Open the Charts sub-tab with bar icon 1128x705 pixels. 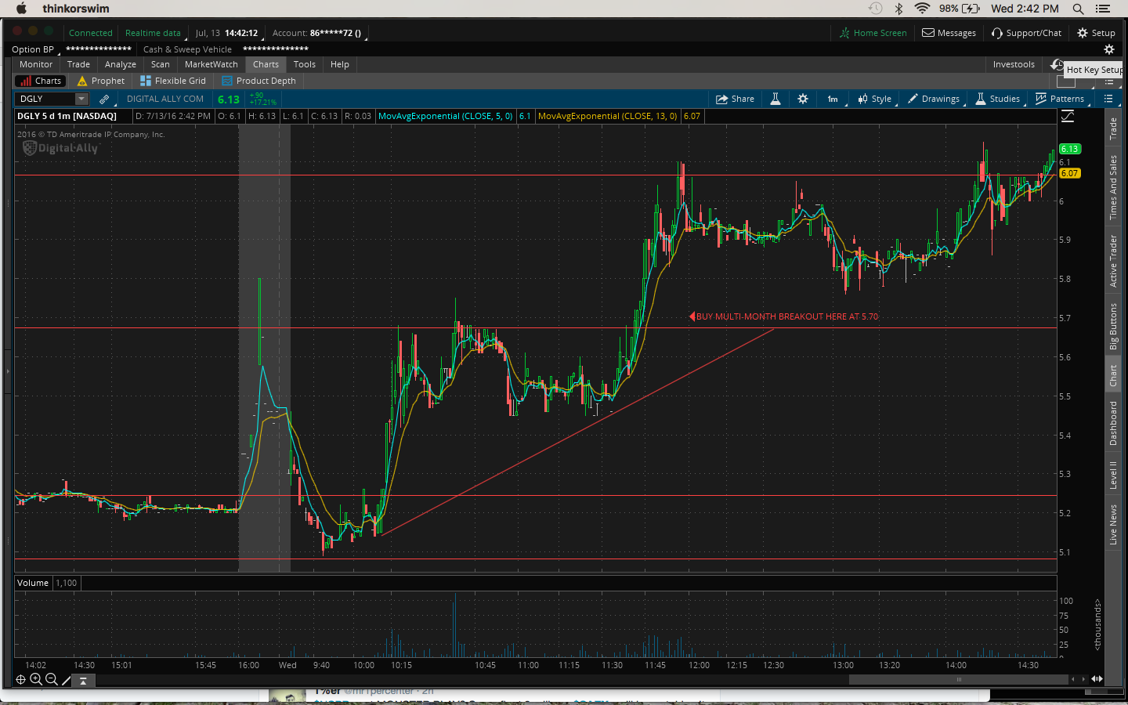click(40, 81)
